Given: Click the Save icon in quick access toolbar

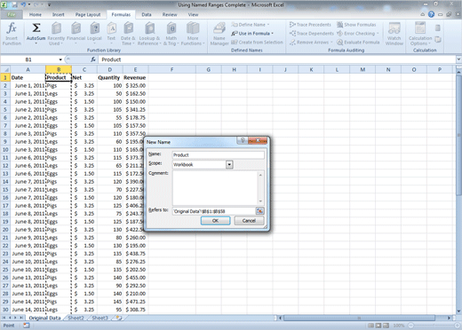Looking at the screenshot, I should 15,4.
